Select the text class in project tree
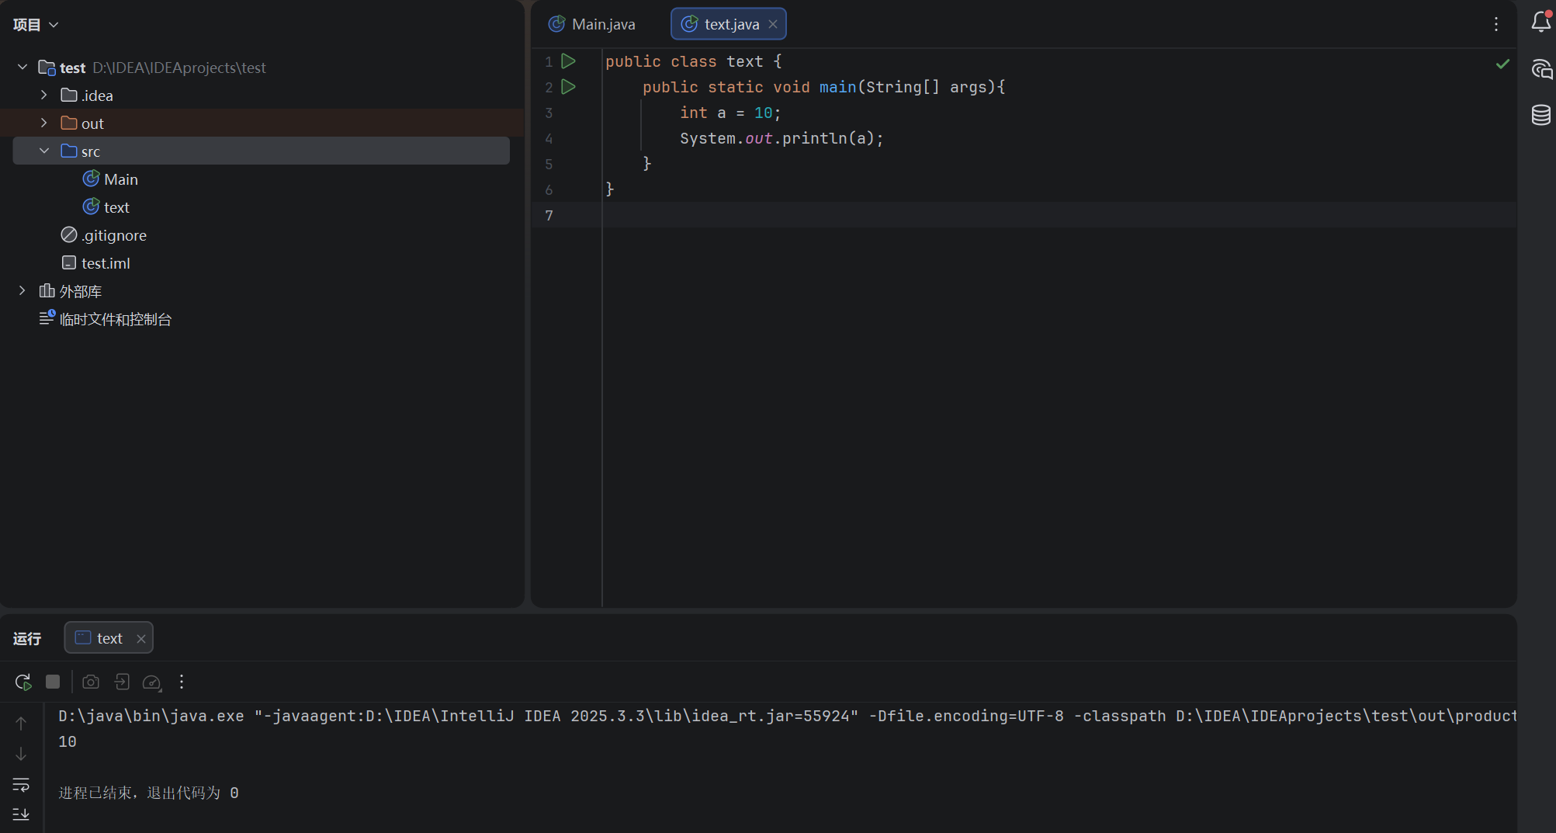Viewport: 1556px width, 833px height. coord(106,207)
